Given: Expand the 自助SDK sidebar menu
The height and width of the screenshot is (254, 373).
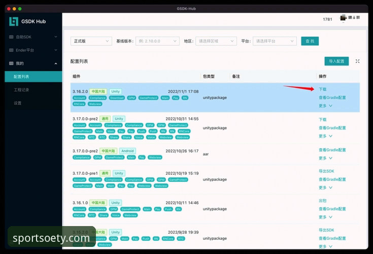Looking at the screenshot, I should coord(33,37).
